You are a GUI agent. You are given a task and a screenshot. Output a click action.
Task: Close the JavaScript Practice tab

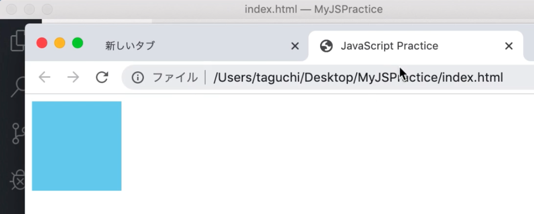coord(508,46)
